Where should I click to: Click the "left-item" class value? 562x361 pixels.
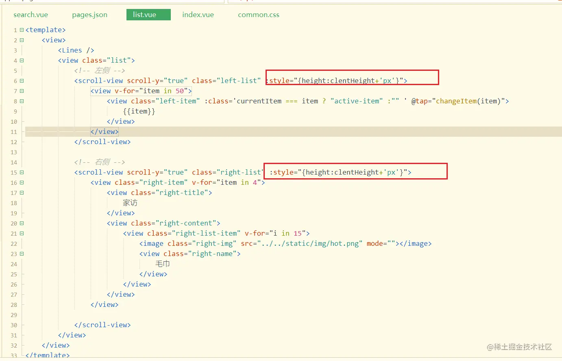pos(178,101)
